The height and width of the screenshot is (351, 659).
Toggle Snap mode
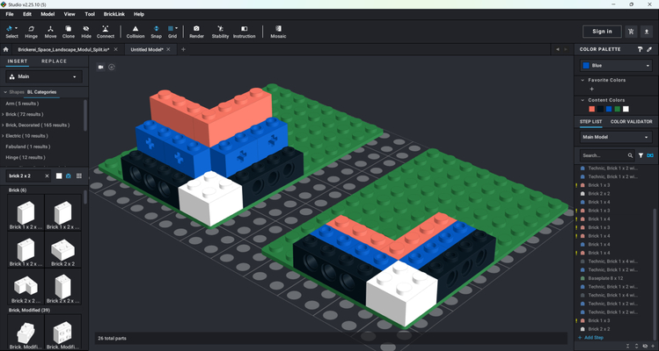tap(156, 32)
